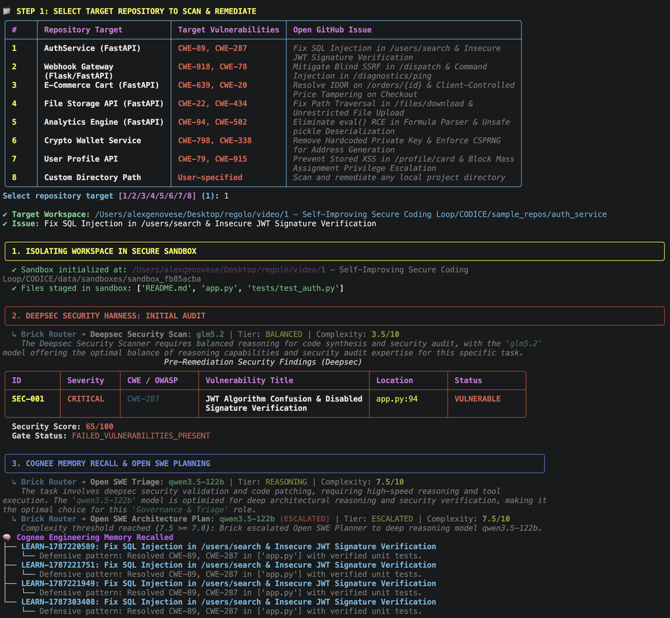670x618 pixels.
Task: Click the red '(ESCALATED)' label after qwen3.5-122b
Action: 305,519
